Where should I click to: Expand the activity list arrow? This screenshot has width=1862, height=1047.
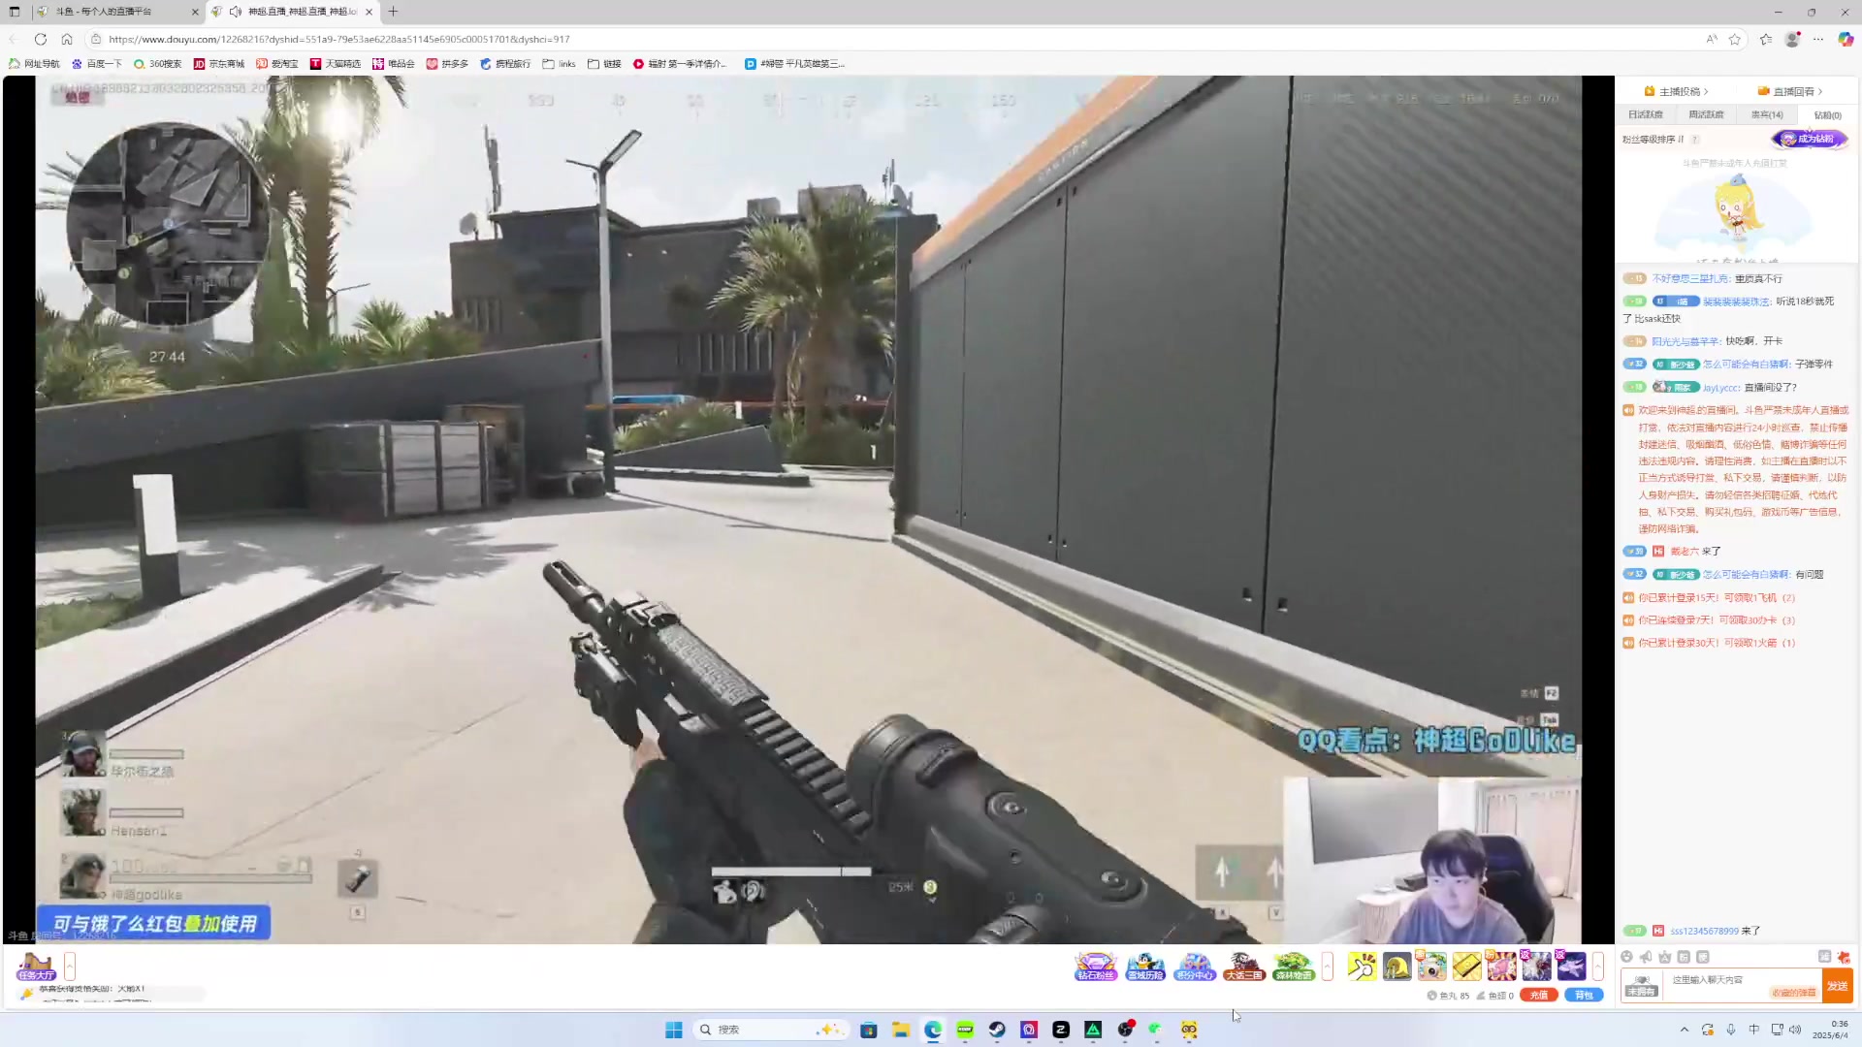[x=1328, y=967]
